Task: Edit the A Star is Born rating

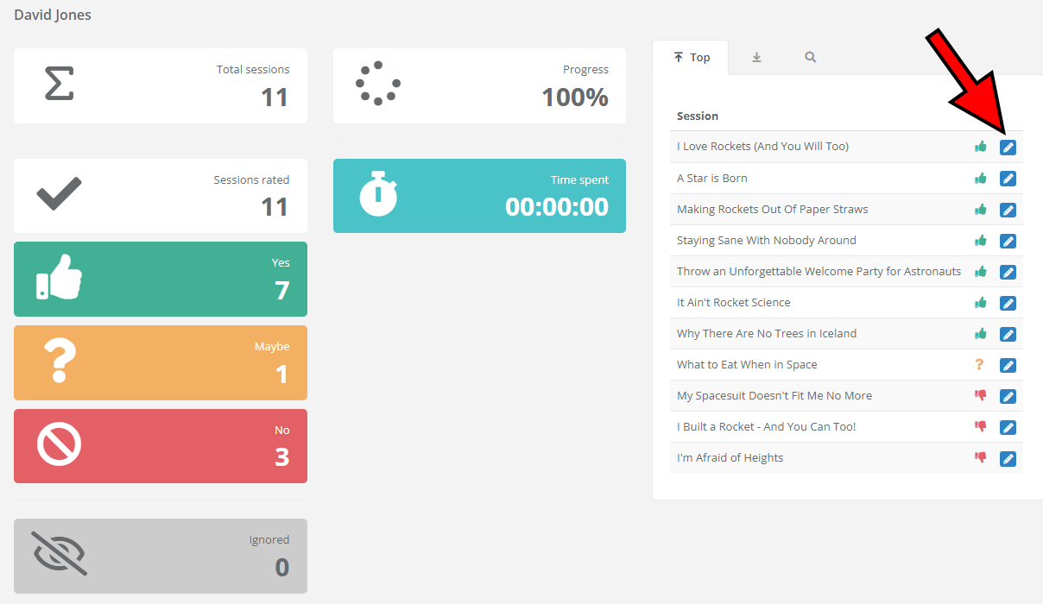Action: click(1008, 179)
